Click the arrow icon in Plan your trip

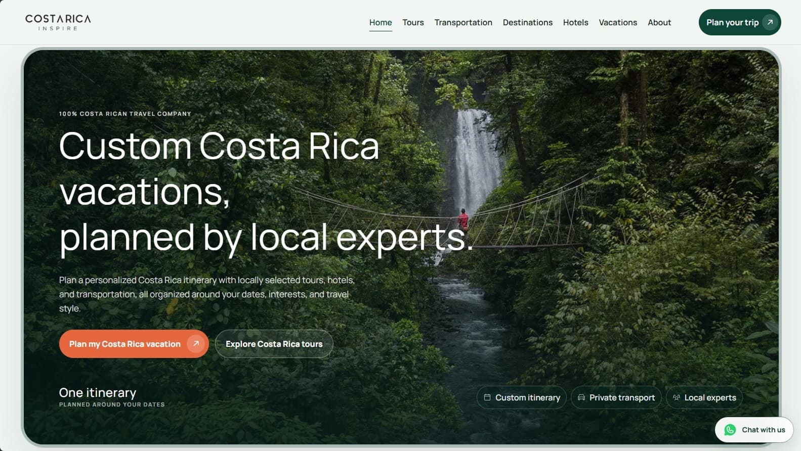[x=770, y=22]
